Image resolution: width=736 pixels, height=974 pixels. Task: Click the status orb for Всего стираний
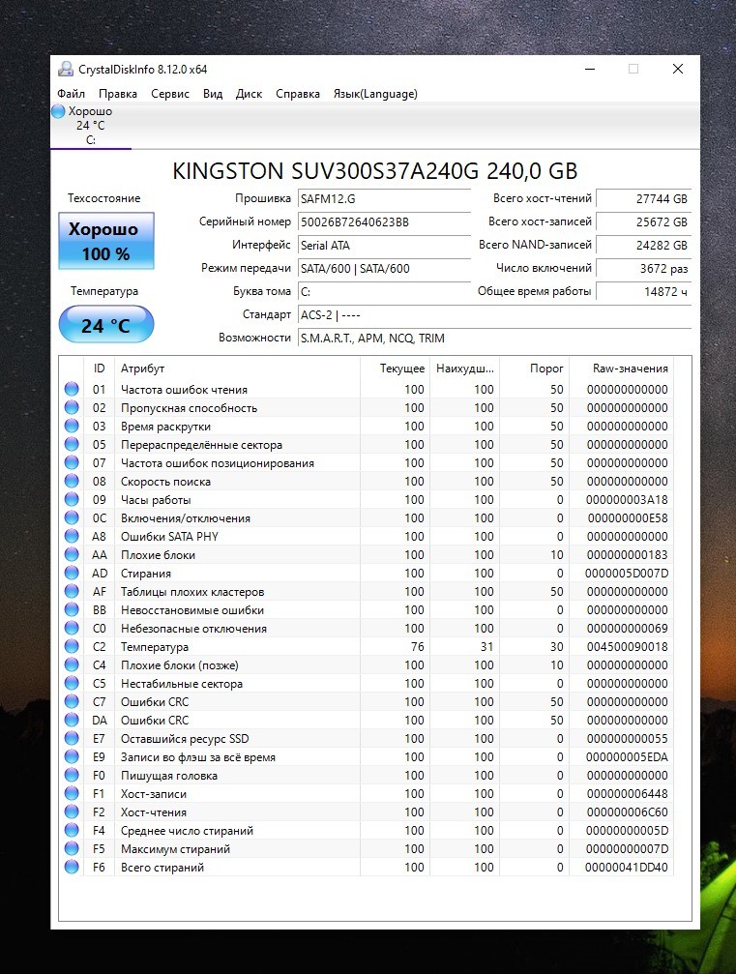pyautogui.click(x=72, y=868)
